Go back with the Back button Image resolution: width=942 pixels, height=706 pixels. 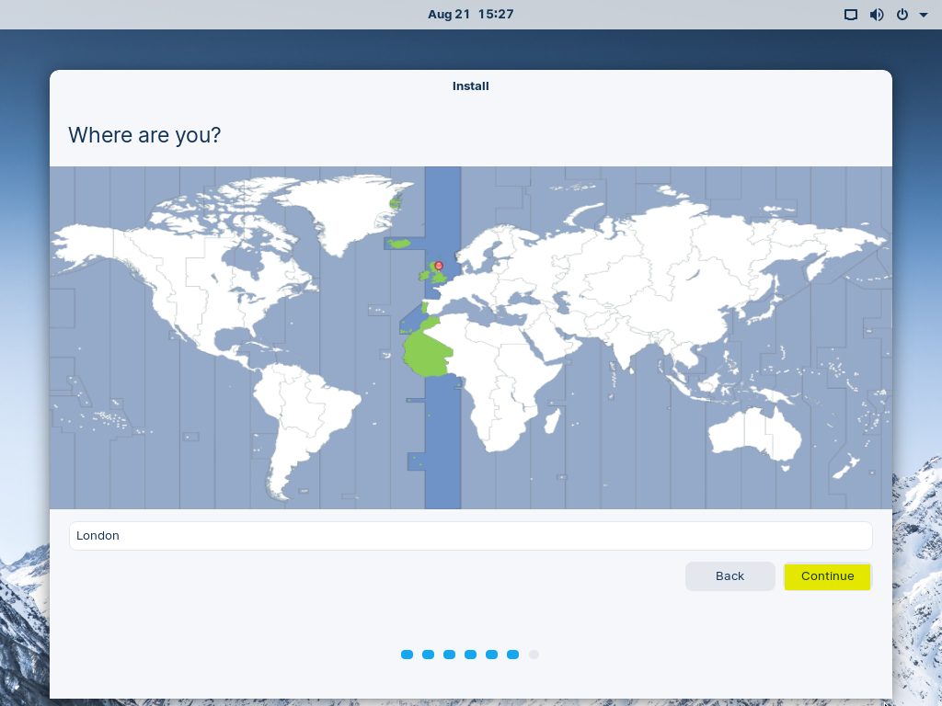729,576
